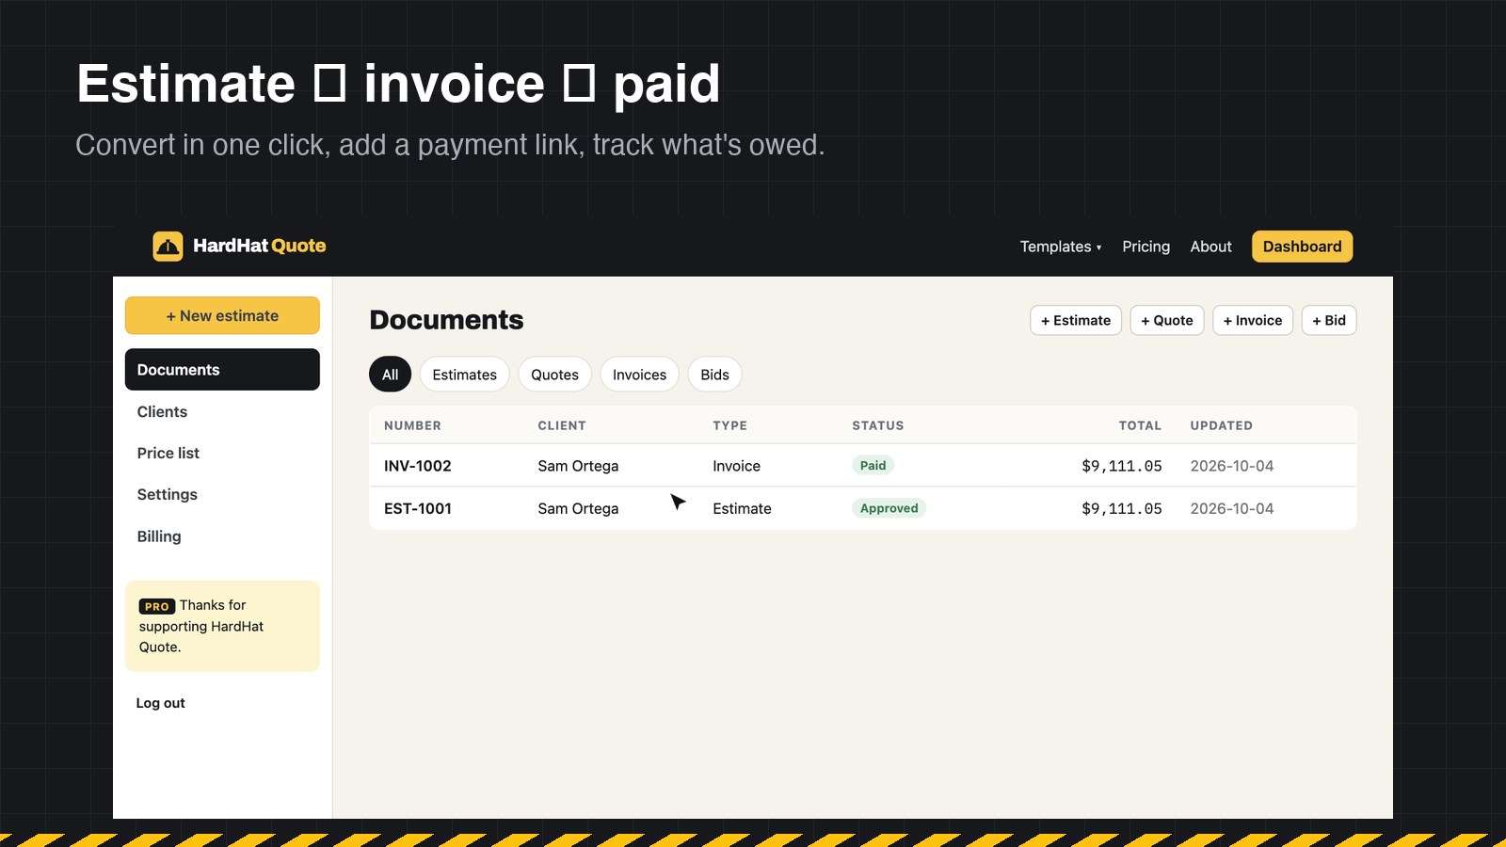Open document EST-1001

[418, 508]
